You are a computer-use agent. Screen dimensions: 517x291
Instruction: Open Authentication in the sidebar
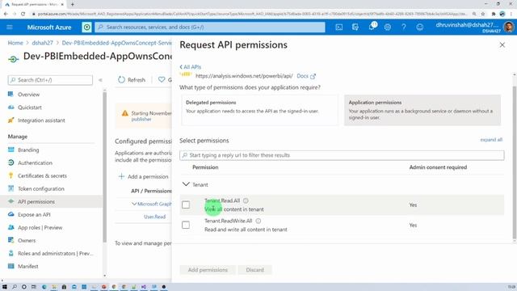(x=35, y=162)
